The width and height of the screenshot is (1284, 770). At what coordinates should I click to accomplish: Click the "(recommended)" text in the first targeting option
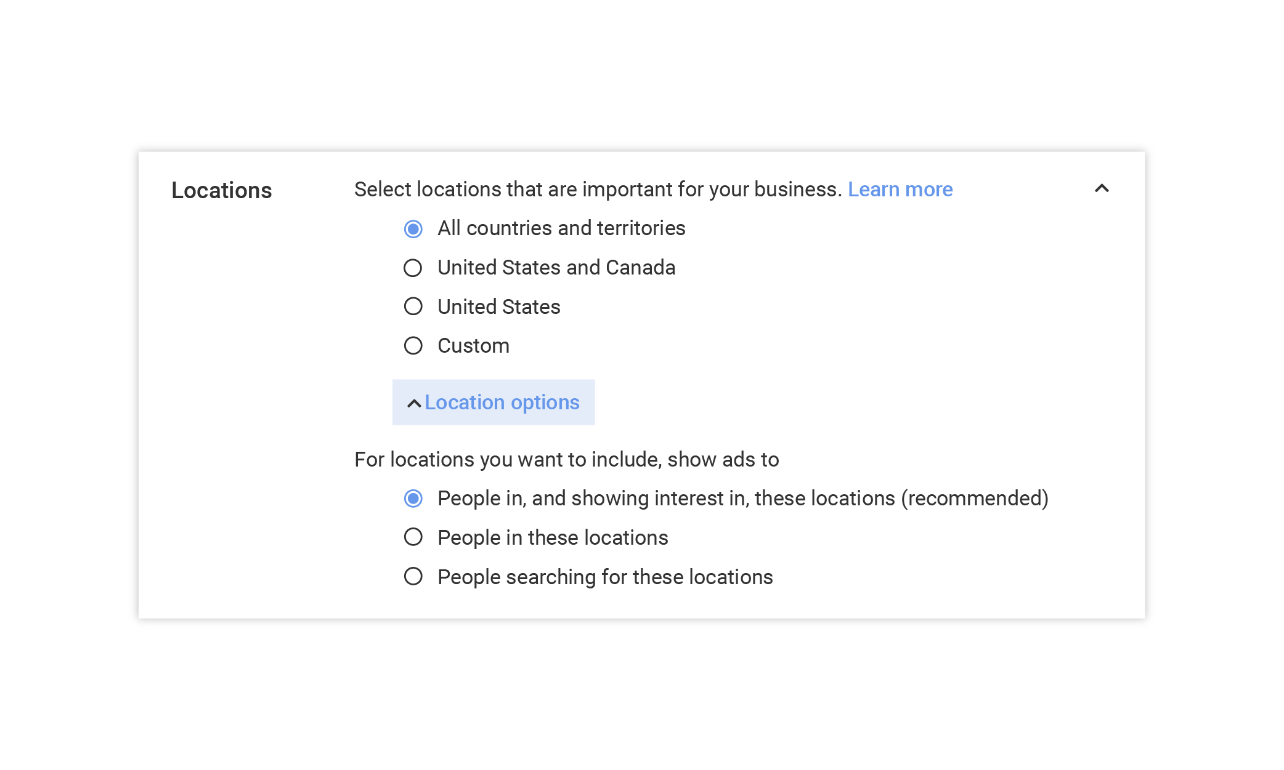974,499
